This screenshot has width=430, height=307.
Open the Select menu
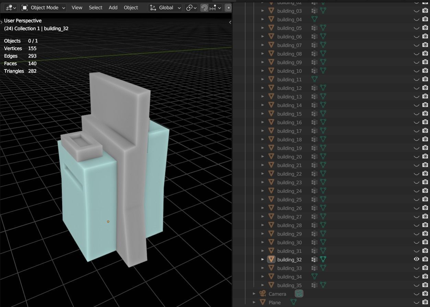pos(95,8)
